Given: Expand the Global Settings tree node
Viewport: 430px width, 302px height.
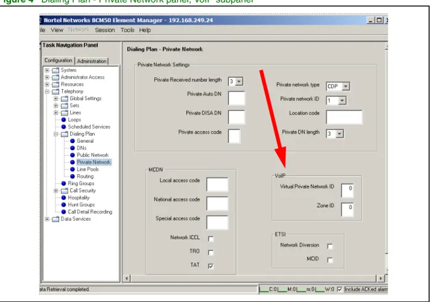Looking at the screenshot, I should pos(55,98).
